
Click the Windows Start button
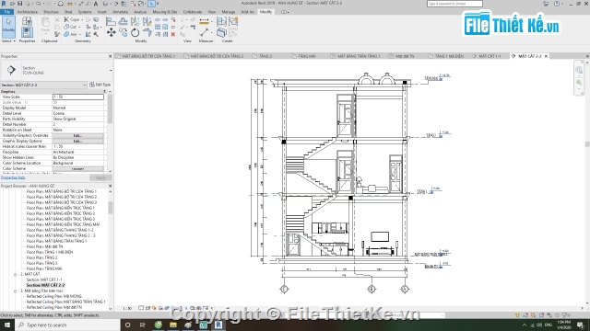[x=7, y=325]
